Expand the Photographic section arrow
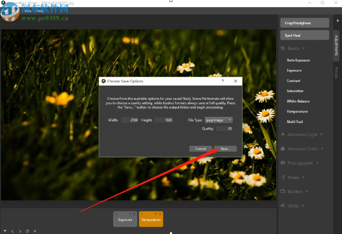The width and height of the screenshot is (342, 234). [318, 163]
